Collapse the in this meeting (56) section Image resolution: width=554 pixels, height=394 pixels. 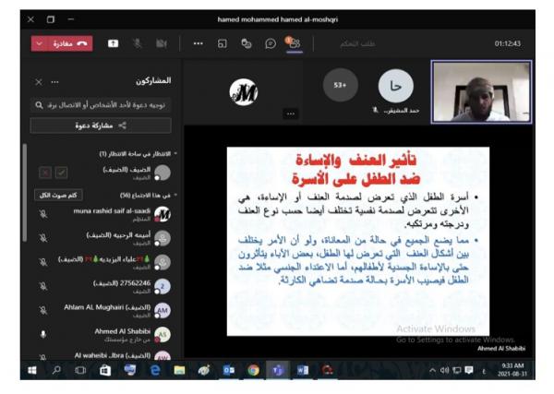click(x=175, y=195)
